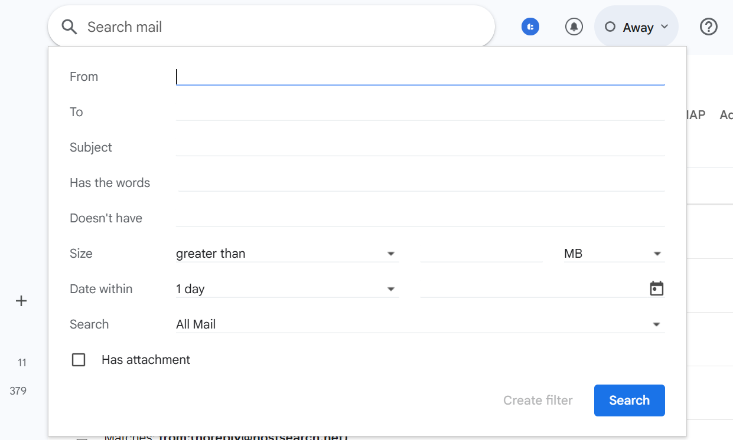
Task: Click the search magnifying glass icon
Action: click(69, 27)
